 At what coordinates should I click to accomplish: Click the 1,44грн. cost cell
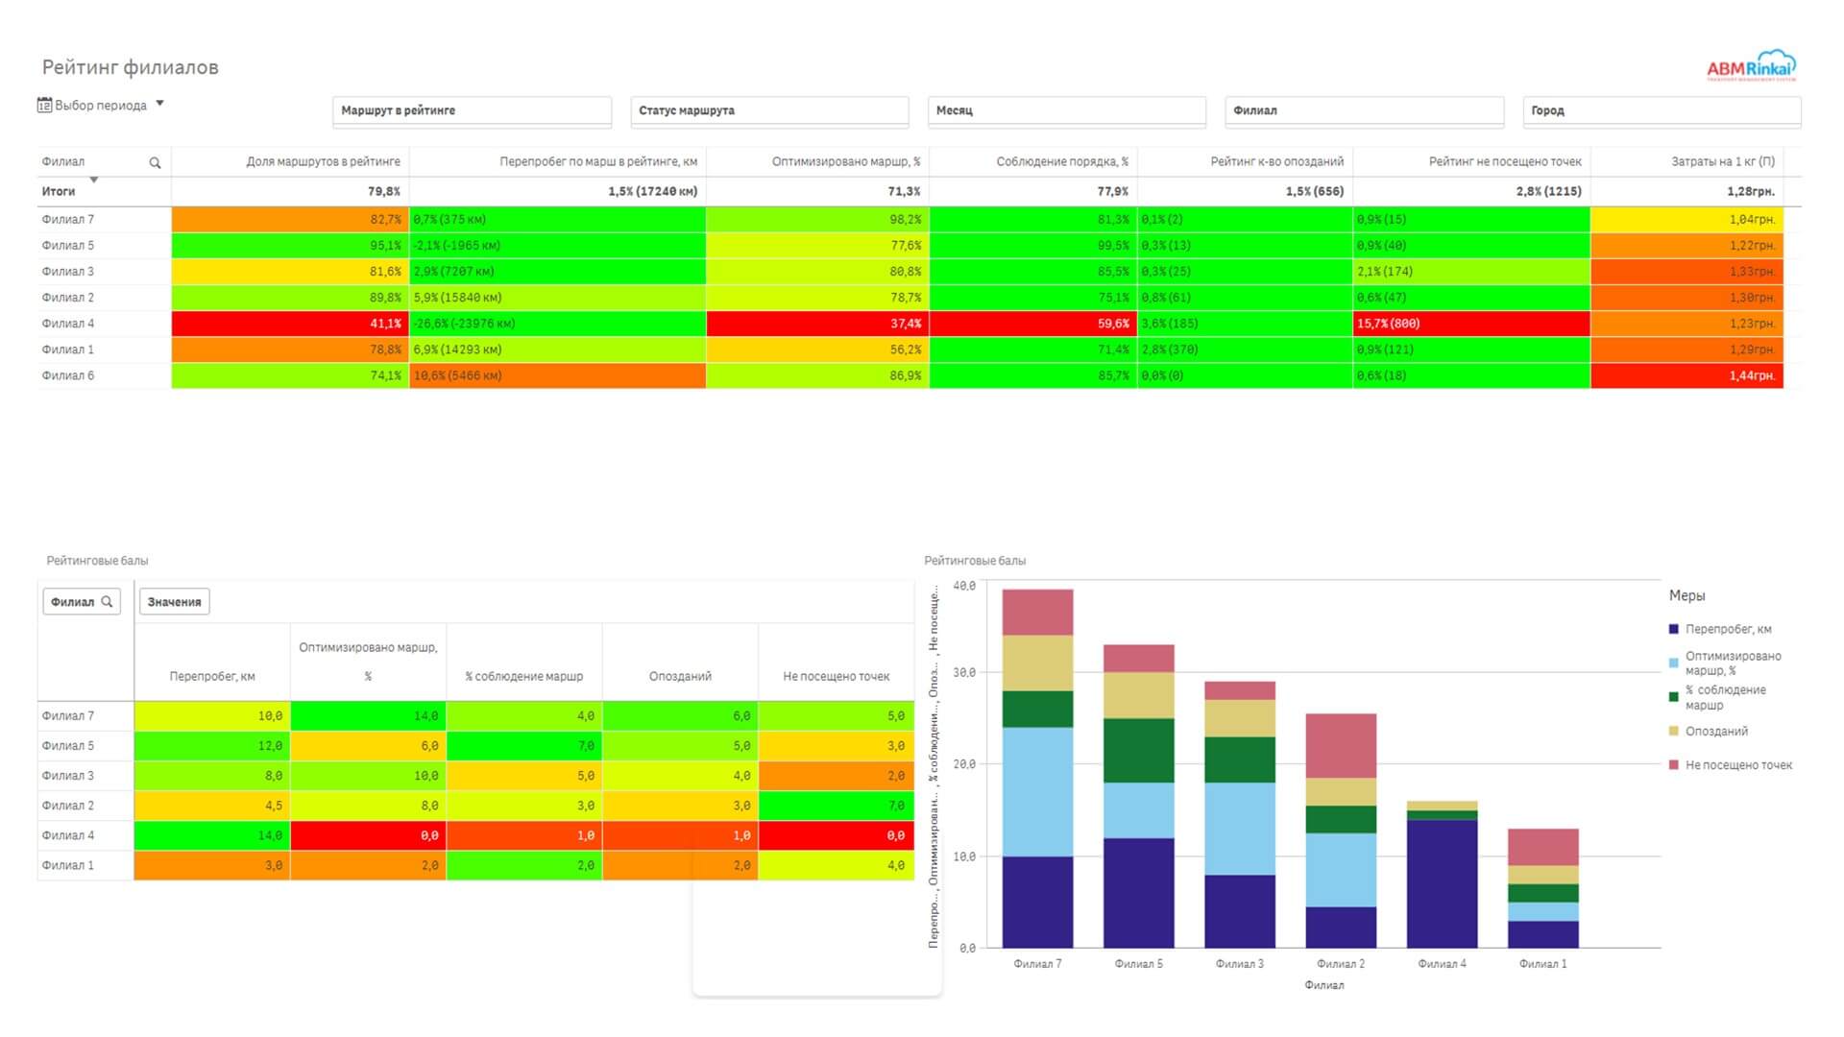(1686, 375)
